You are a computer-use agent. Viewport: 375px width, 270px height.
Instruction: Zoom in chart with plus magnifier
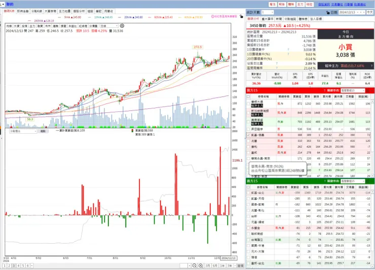[201, 266]
